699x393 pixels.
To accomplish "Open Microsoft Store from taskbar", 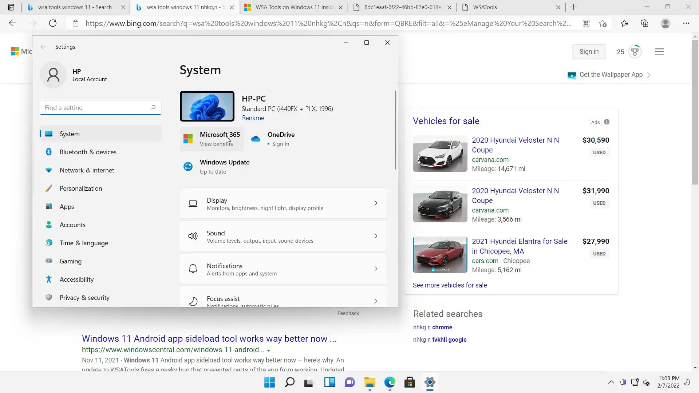I will (410, 382).
